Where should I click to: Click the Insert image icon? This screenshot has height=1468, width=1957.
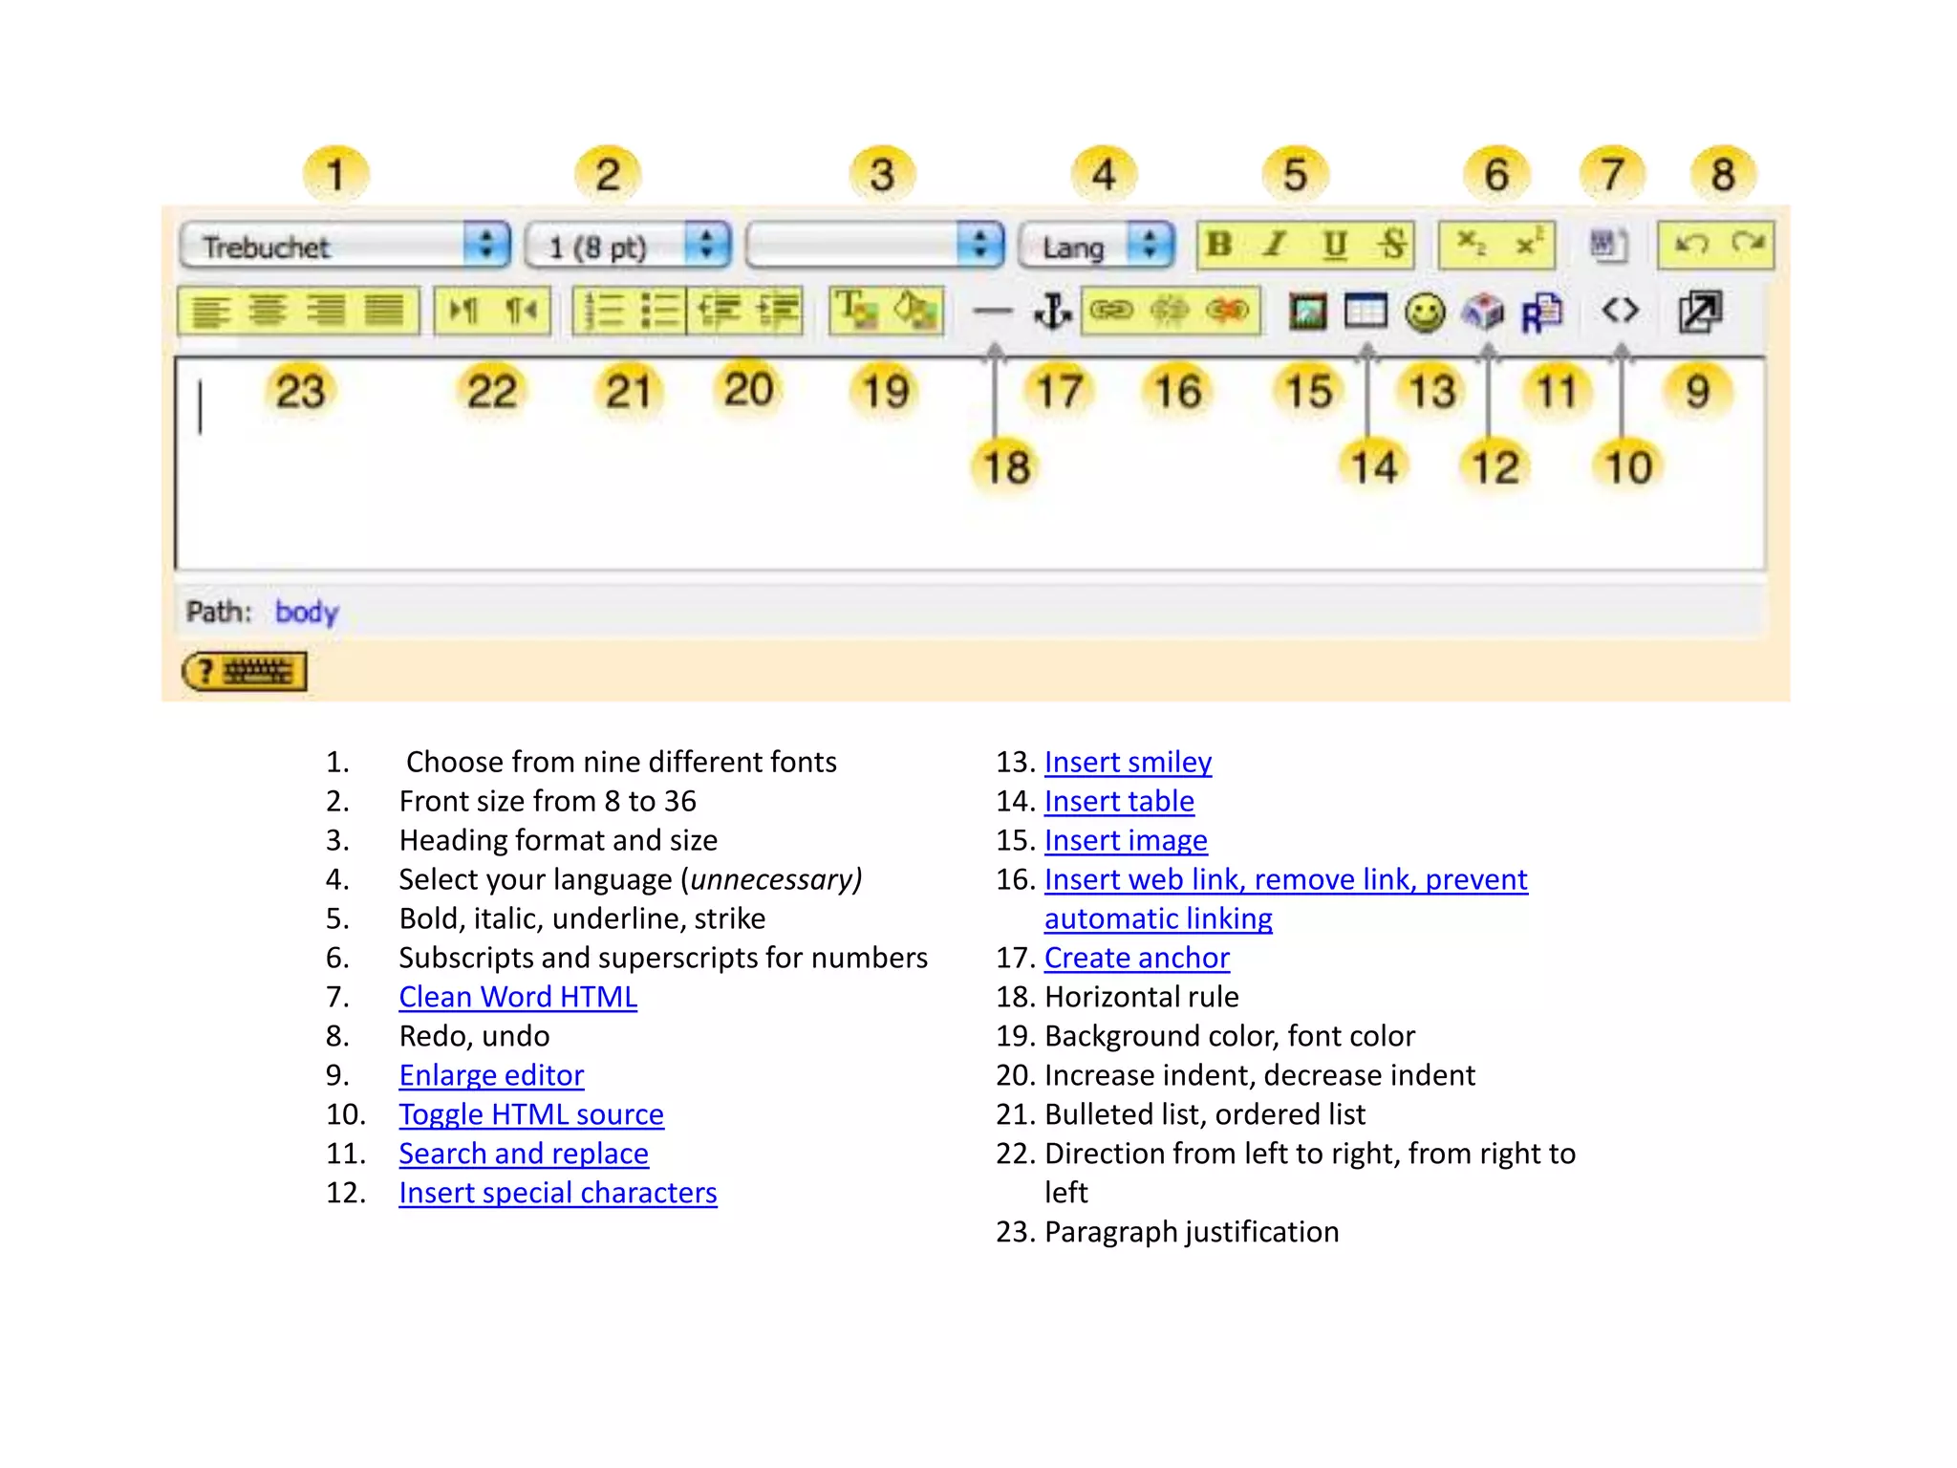coord(1307,312)
